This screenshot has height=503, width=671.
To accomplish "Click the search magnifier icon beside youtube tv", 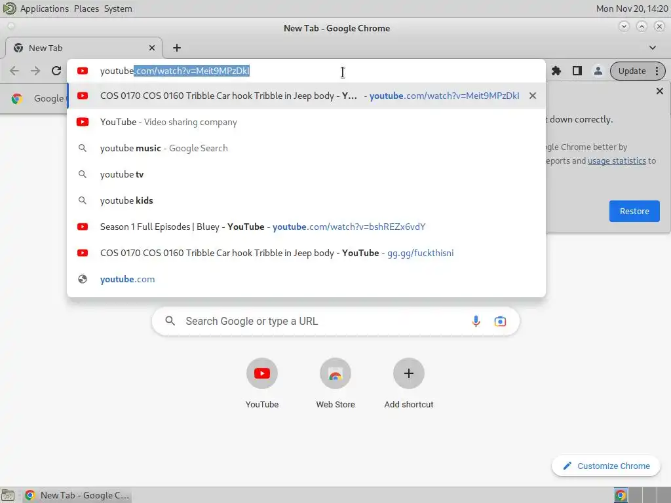I will [x=82, y=174].
